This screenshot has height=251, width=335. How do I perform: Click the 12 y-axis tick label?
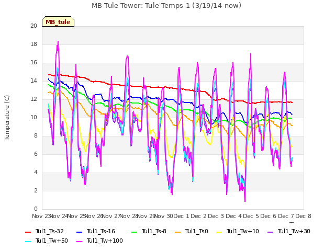pyautogui.click(x=33, y=99)
